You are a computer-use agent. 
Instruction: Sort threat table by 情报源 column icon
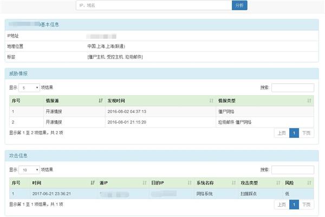point(101,101)
